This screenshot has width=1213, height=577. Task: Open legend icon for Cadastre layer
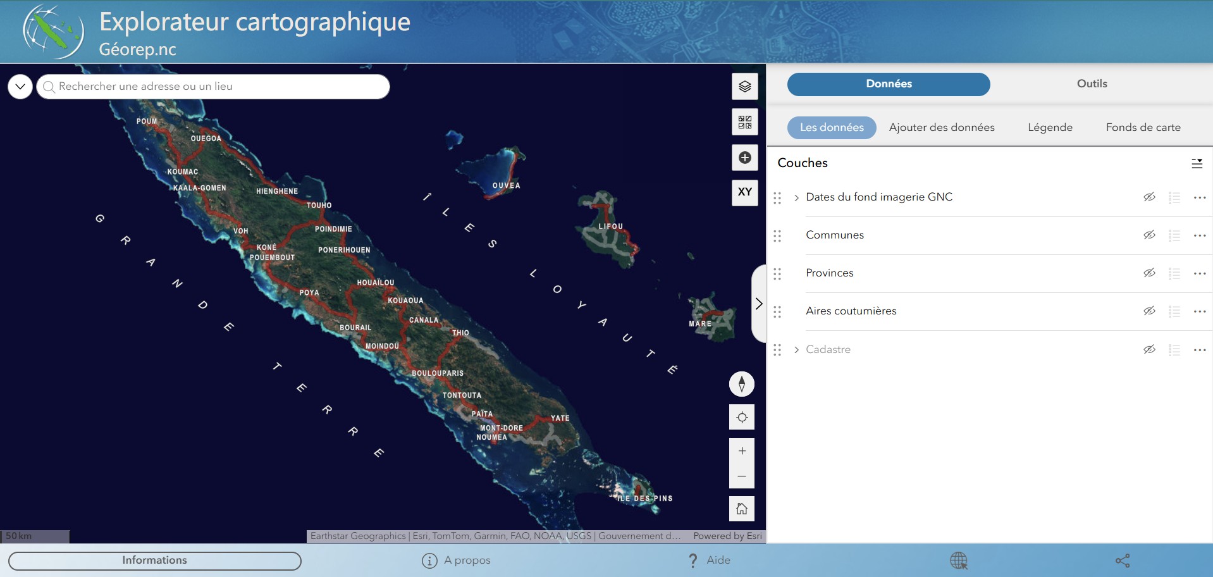pyautogui.click(x=1174, y=350)
